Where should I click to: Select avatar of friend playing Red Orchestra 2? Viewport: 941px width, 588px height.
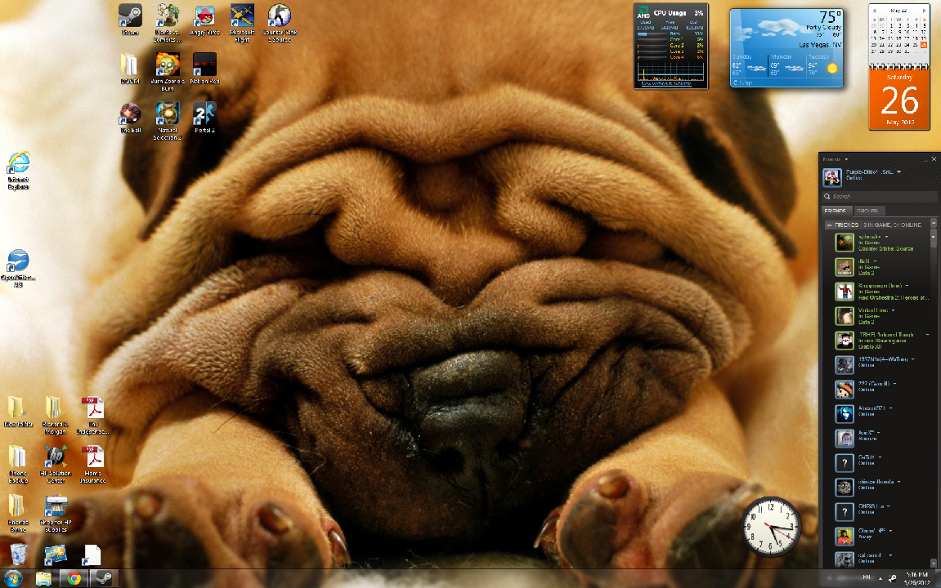pyautogui.click(x=845, y=292)
